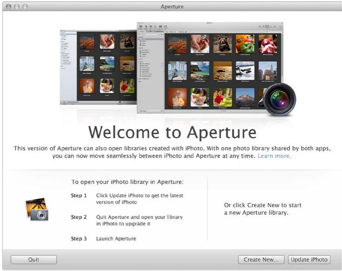This screenshot has height=271, width=342.
Task: Click the Aperture camera lens icon
Action: pos(280,99)
